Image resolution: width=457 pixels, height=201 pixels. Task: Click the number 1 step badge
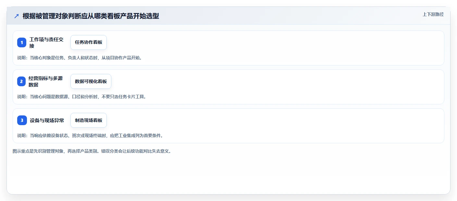pos(22,42)
